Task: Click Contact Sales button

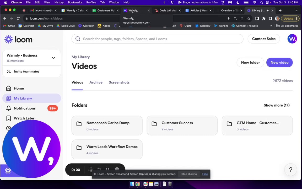Action: coord(264,39)
